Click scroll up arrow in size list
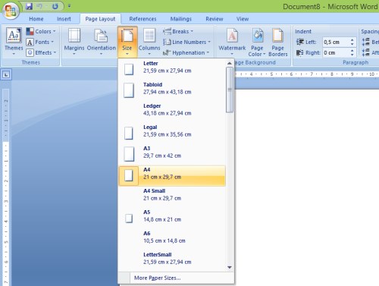 230,63
